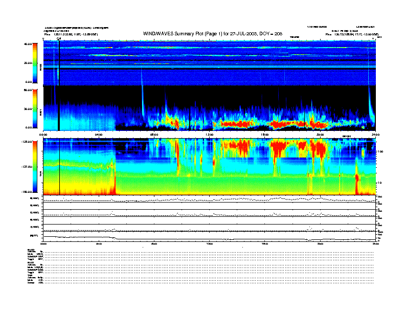405x313 pixels.
Task: Click the 04:00 tick label under the RAD1 panel
Action: 99,135
